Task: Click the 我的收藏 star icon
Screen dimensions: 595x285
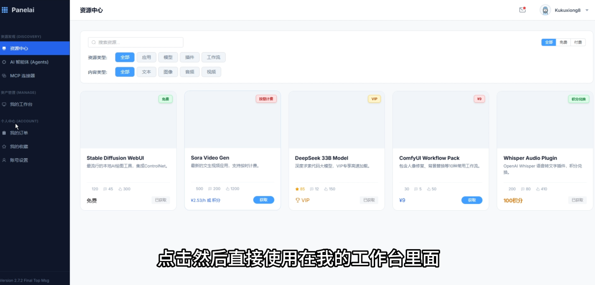Action: [4, 146]
